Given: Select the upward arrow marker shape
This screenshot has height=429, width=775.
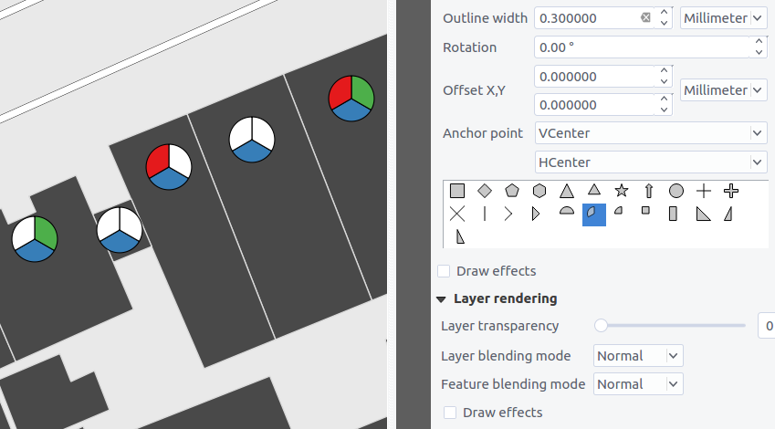Looking at the screenshot, I should 649,191.
